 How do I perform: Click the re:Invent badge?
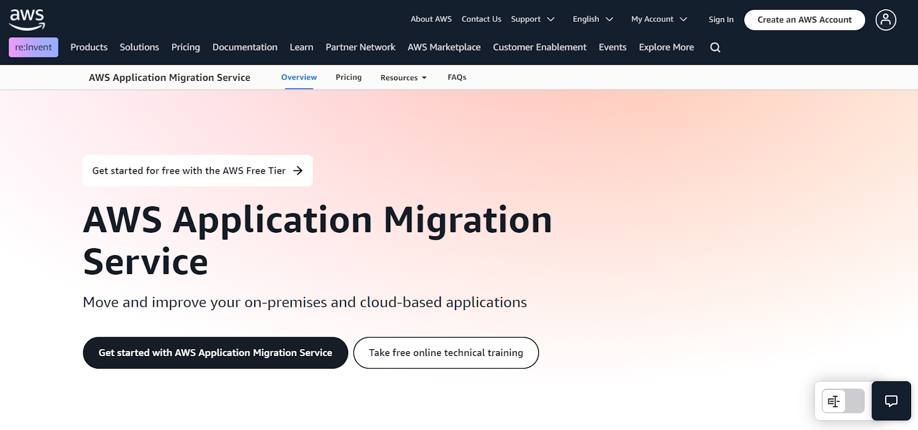coord(33,48)
